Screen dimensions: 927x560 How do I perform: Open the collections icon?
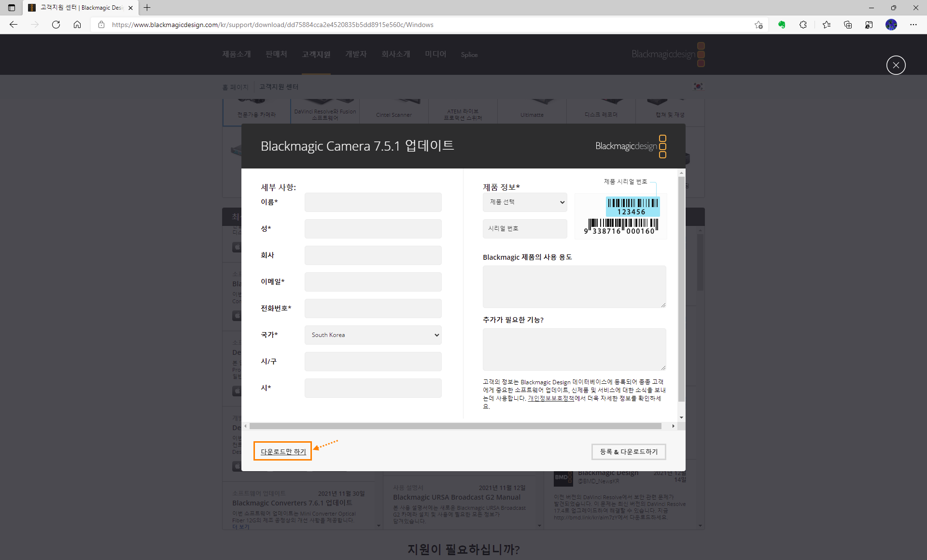point(848,25)
